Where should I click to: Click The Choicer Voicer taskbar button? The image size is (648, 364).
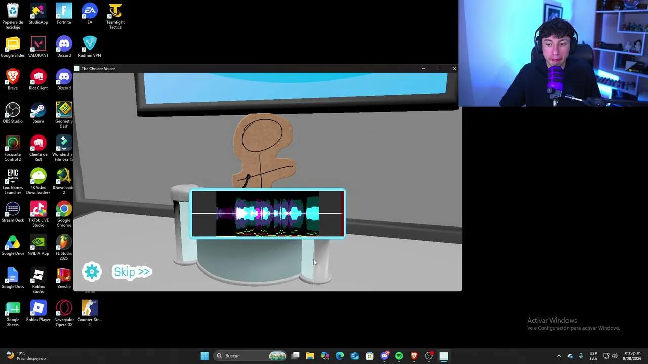click(443, 356)
